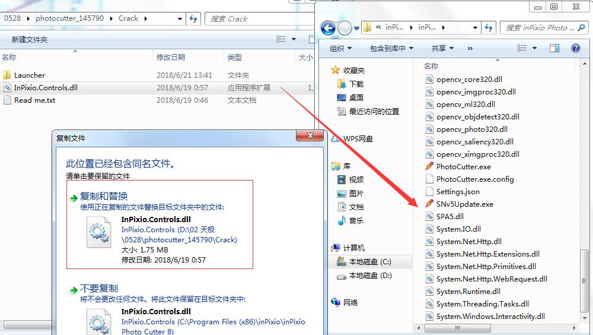
Task: Click the search box of the inPixio Photo window
Action: 544,28
